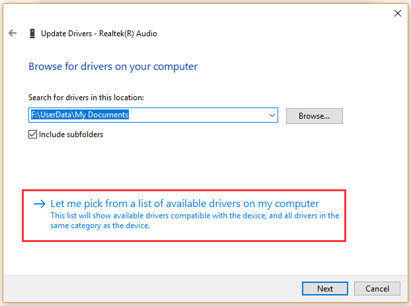This screenshot has height=306, width=411.
Task: Click the blue arrow beside Let me pick
Action: [40, 204]
